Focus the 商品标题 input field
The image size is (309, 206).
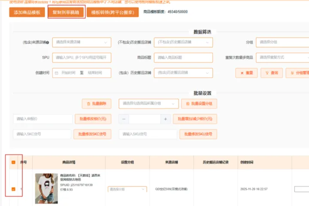coord(184,58)
